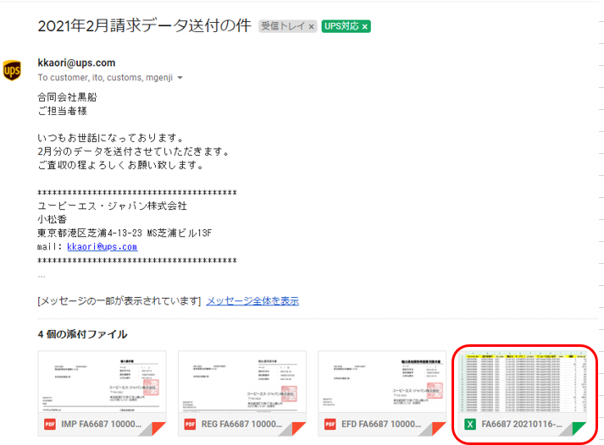The width and height of the screenshot is (604, 445).
Task: Click PDF icon of IMP FA6687 attachment
Action: 50,424
